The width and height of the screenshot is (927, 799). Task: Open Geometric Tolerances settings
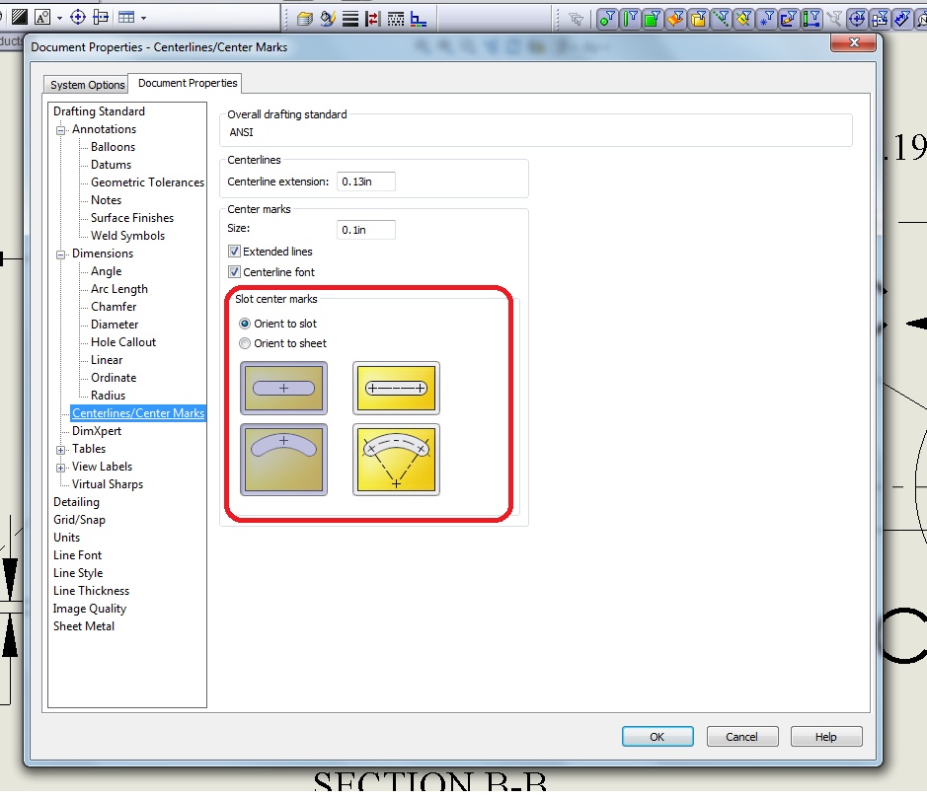147,182
